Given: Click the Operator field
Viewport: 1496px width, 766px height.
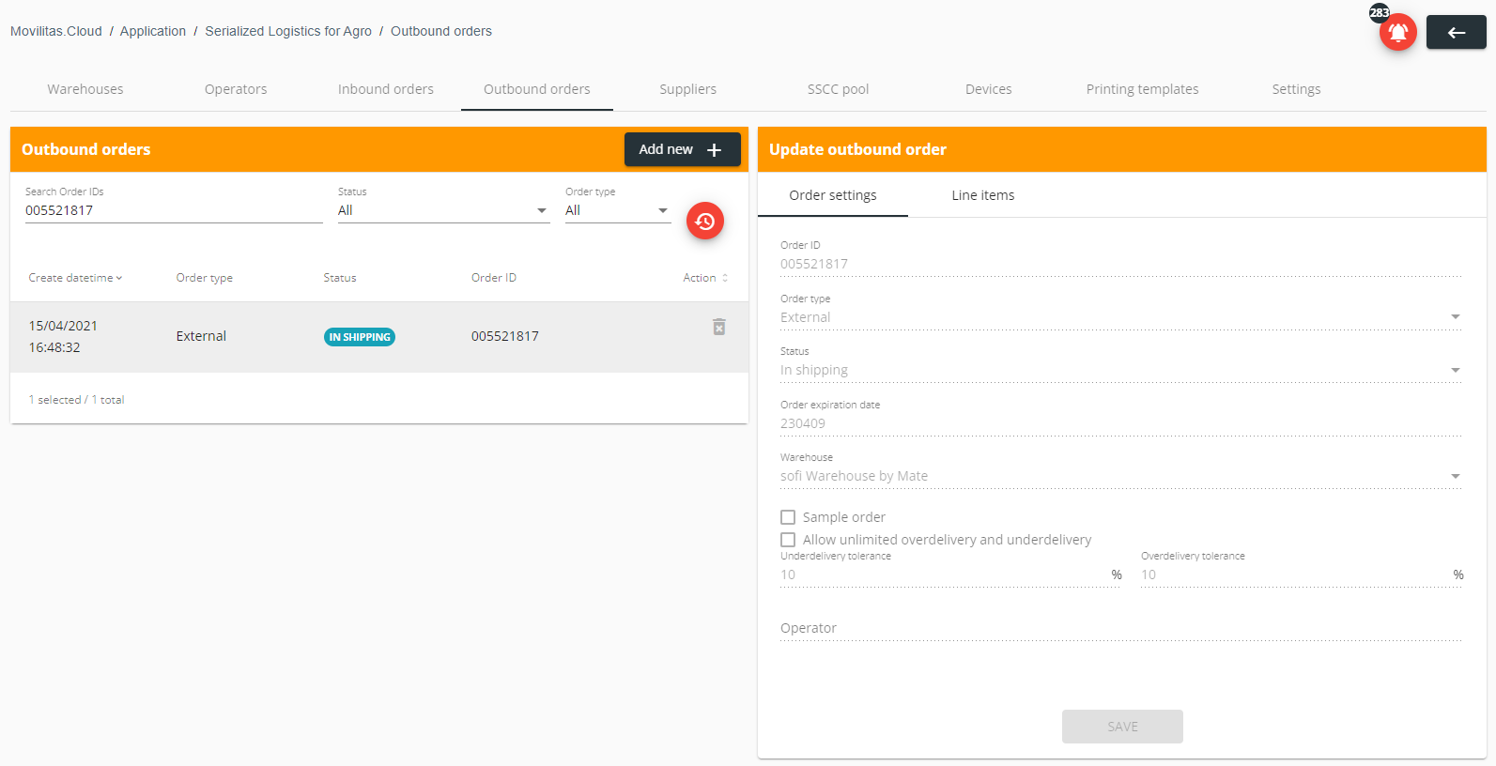Looking at the screenshot, I should (x=1121, y=628).
